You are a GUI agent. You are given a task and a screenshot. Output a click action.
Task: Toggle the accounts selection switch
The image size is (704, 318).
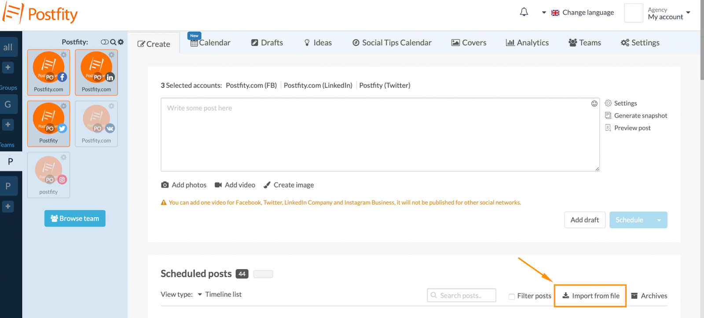pos(105,42)
